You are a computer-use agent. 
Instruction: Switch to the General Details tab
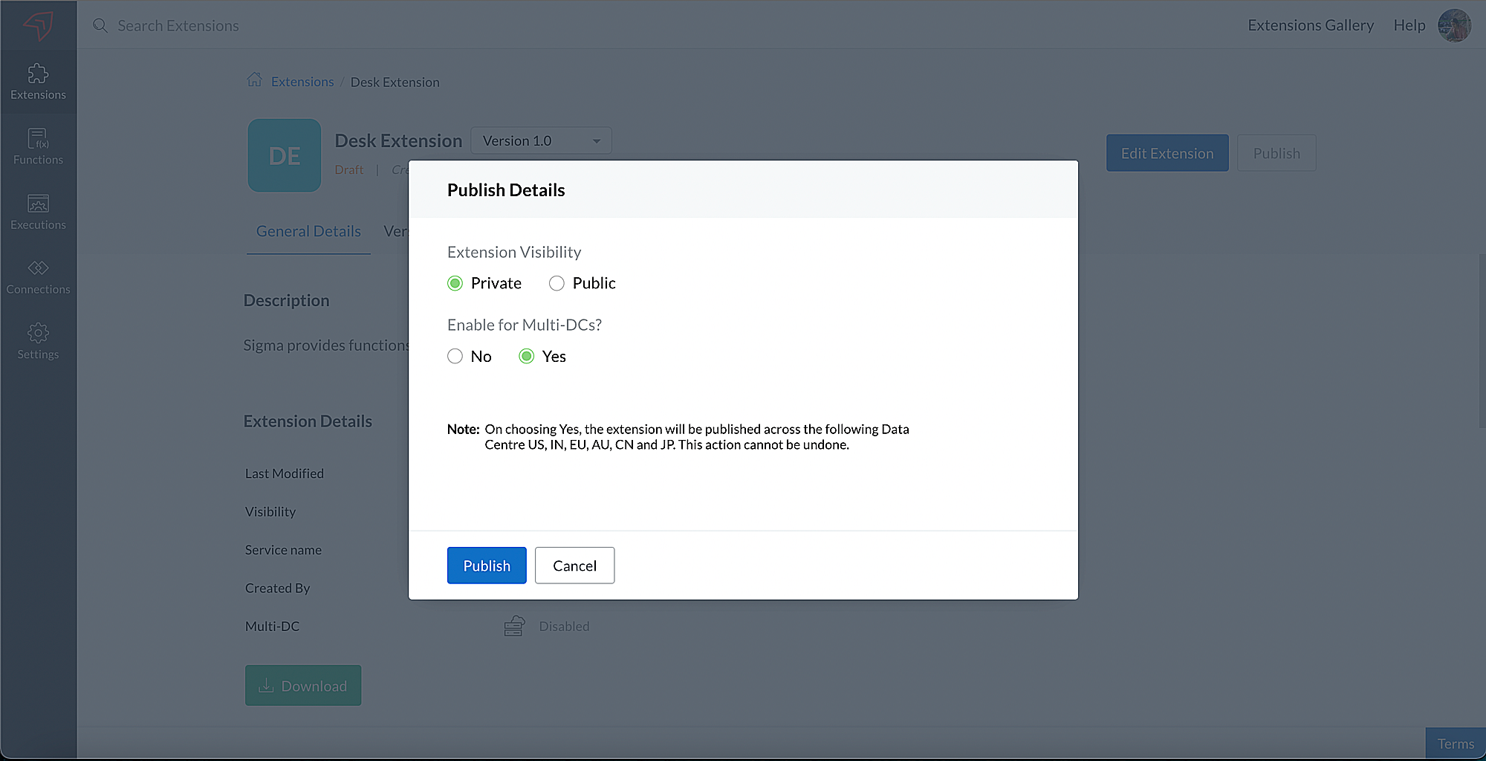308,231
